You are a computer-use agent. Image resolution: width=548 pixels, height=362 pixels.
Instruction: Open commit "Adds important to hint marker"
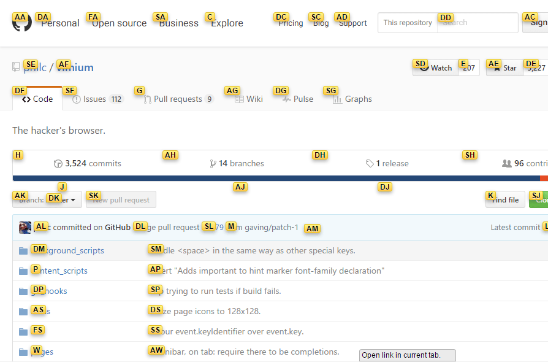pos(266,271)
